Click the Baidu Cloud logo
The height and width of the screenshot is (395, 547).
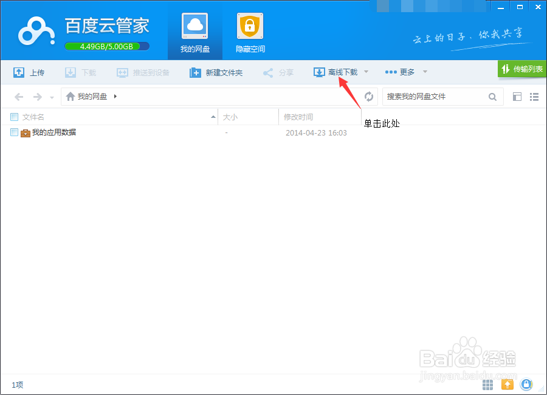pos(35,30)
